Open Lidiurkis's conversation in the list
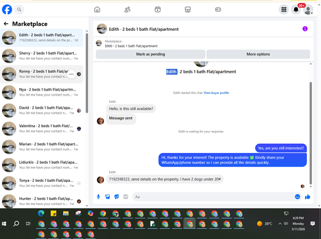Image resolution: width=321 pixels, height=239 pixels. pos(42,165)
